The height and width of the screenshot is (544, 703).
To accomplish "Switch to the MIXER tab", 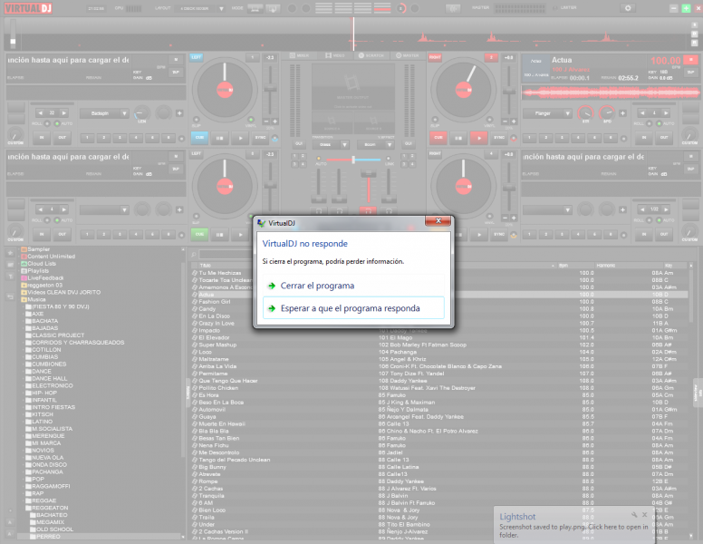I will [x=299, y=55].
